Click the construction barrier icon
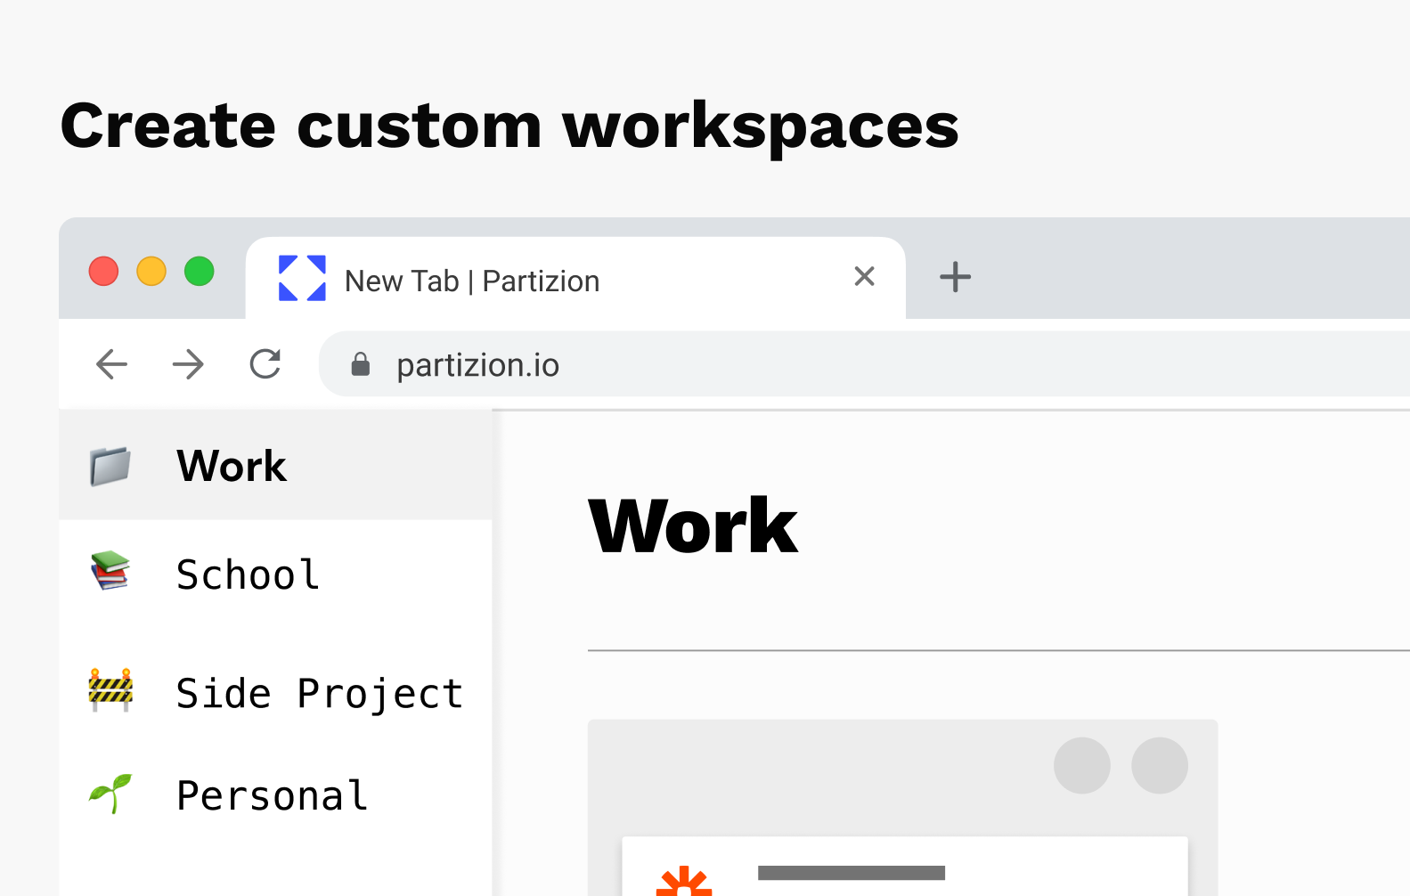Viewport: 1410px width, 896px height. click(110, 690)
